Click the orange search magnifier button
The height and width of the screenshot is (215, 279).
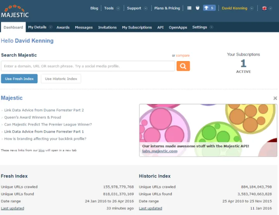point(183,66)
